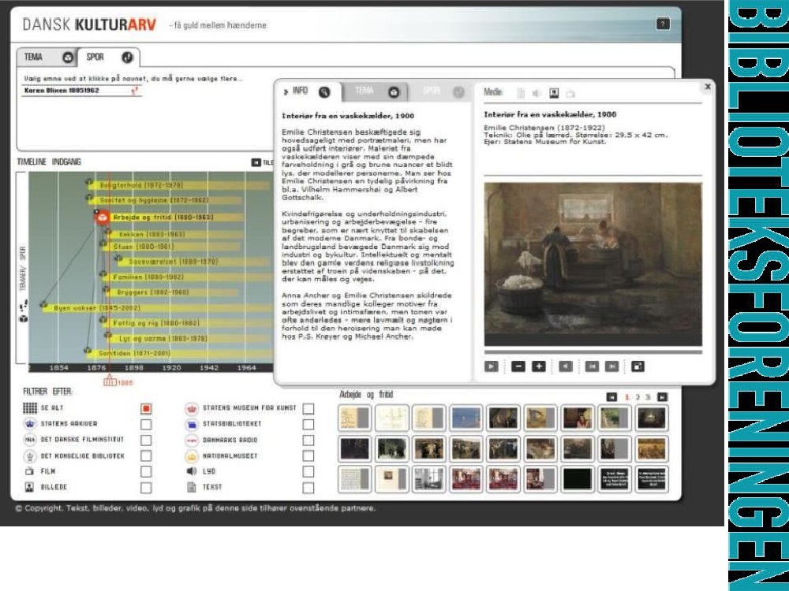The height and width of the screenshot is (591, 789).
Task: Switch to the TEMA tab in main panel
Action: (47, 58)
